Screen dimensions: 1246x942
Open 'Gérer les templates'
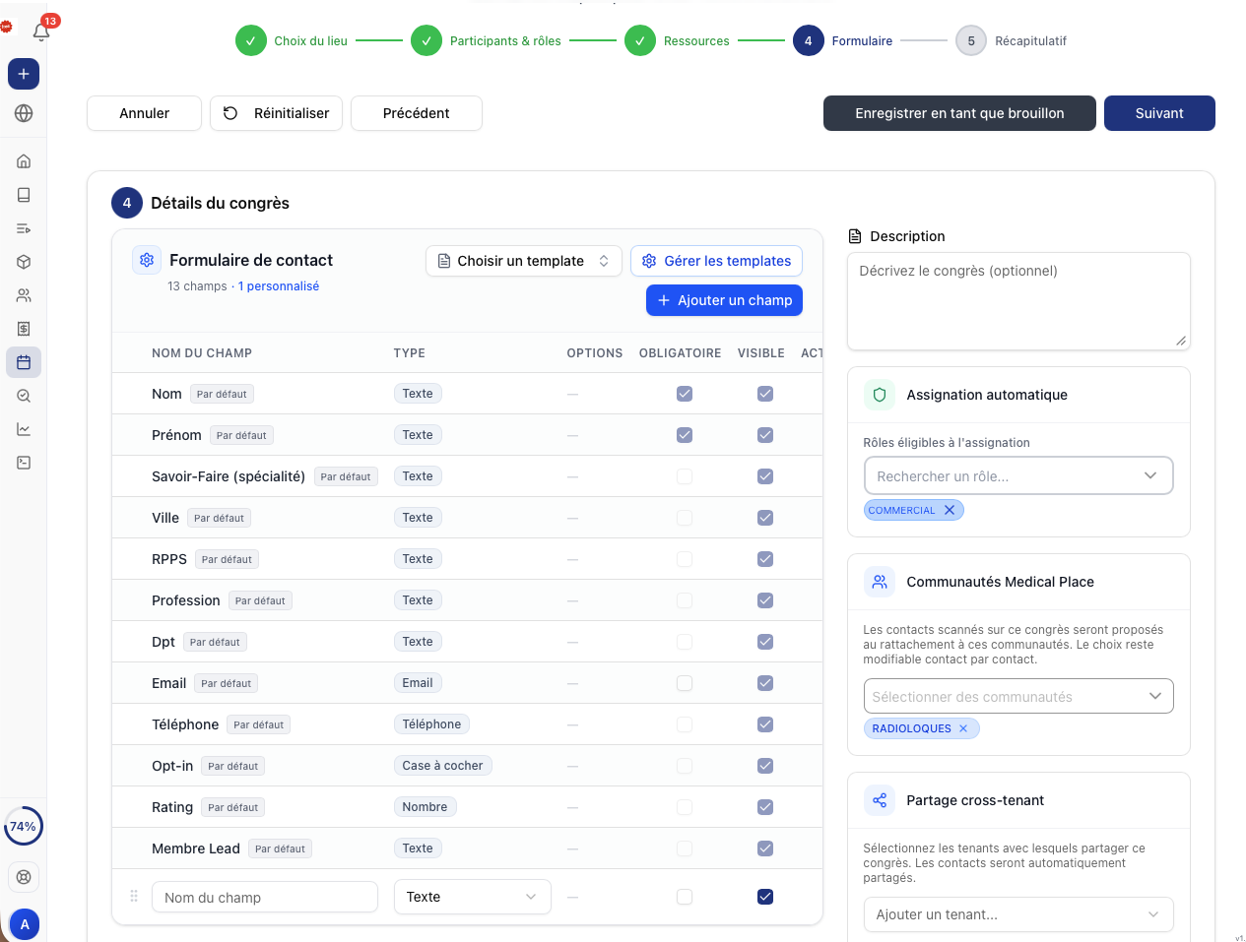(x=716, y=261)
